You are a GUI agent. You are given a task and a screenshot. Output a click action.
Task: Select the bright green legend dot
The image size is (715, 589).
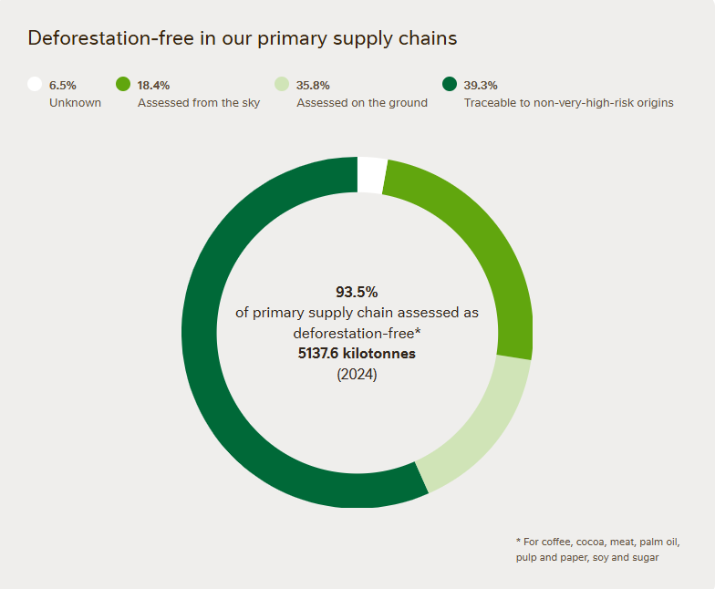pyautogui.click(x=124, y=85)
